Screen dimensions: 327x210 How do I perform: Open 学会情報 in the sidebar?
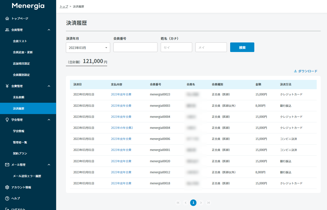19,131
